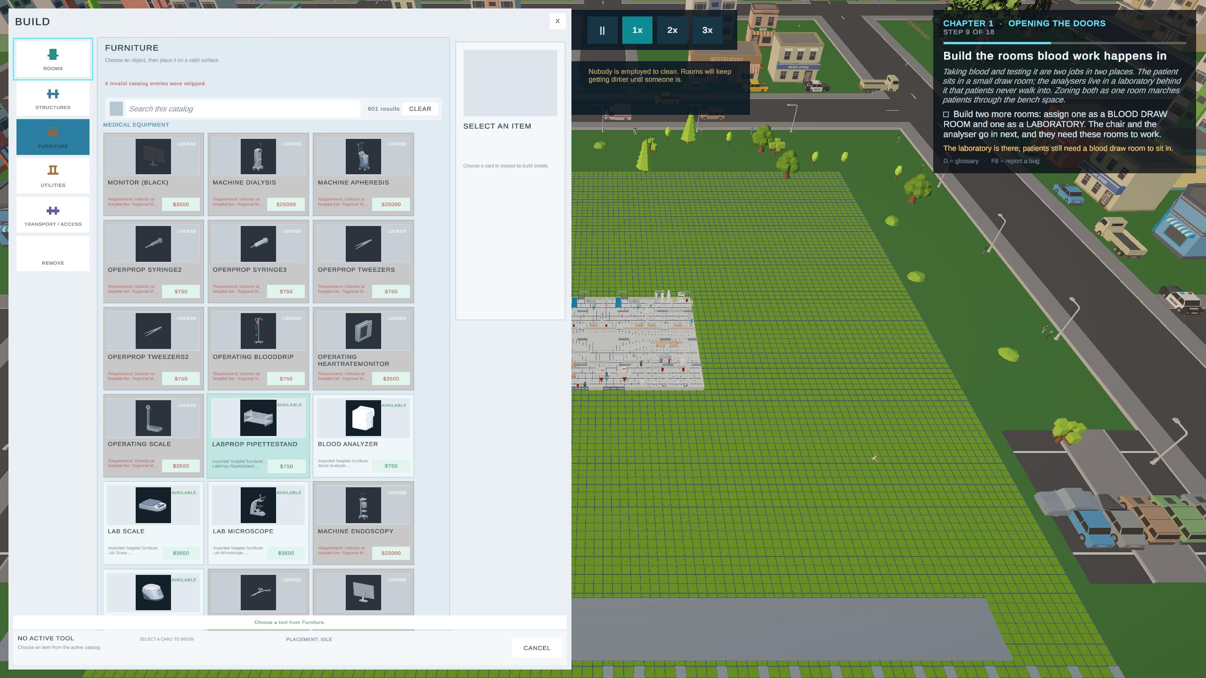Click the Structures category blue icon
The width and height of the screenshot is (1206, 678).
pyautogui.click(x=53, y=94)
